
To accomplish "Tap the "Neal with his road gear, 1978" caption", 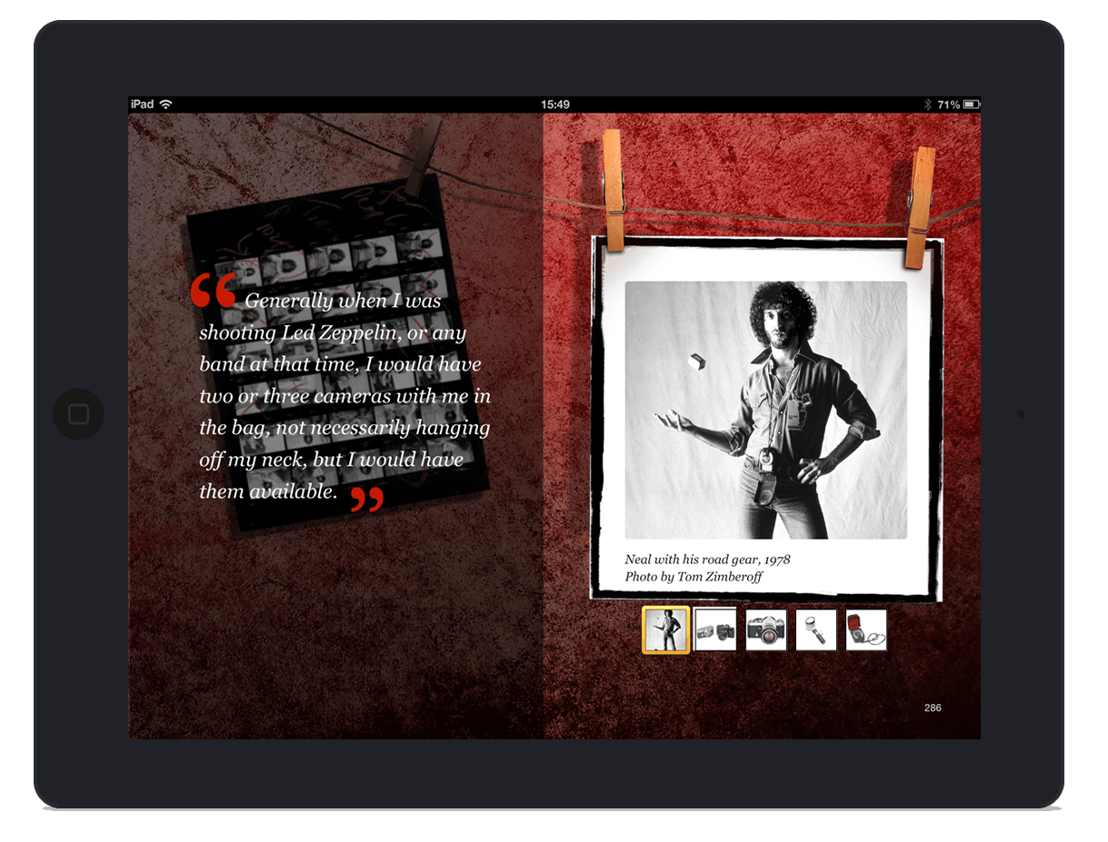I will pyautogui.click(x=707, y=560).
